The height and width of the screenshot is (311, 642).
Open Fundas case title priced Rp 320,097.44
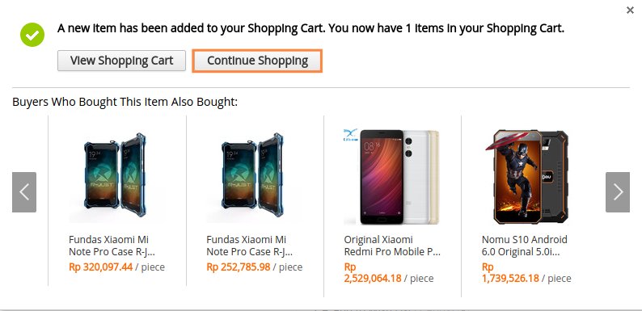coord(112,246)
